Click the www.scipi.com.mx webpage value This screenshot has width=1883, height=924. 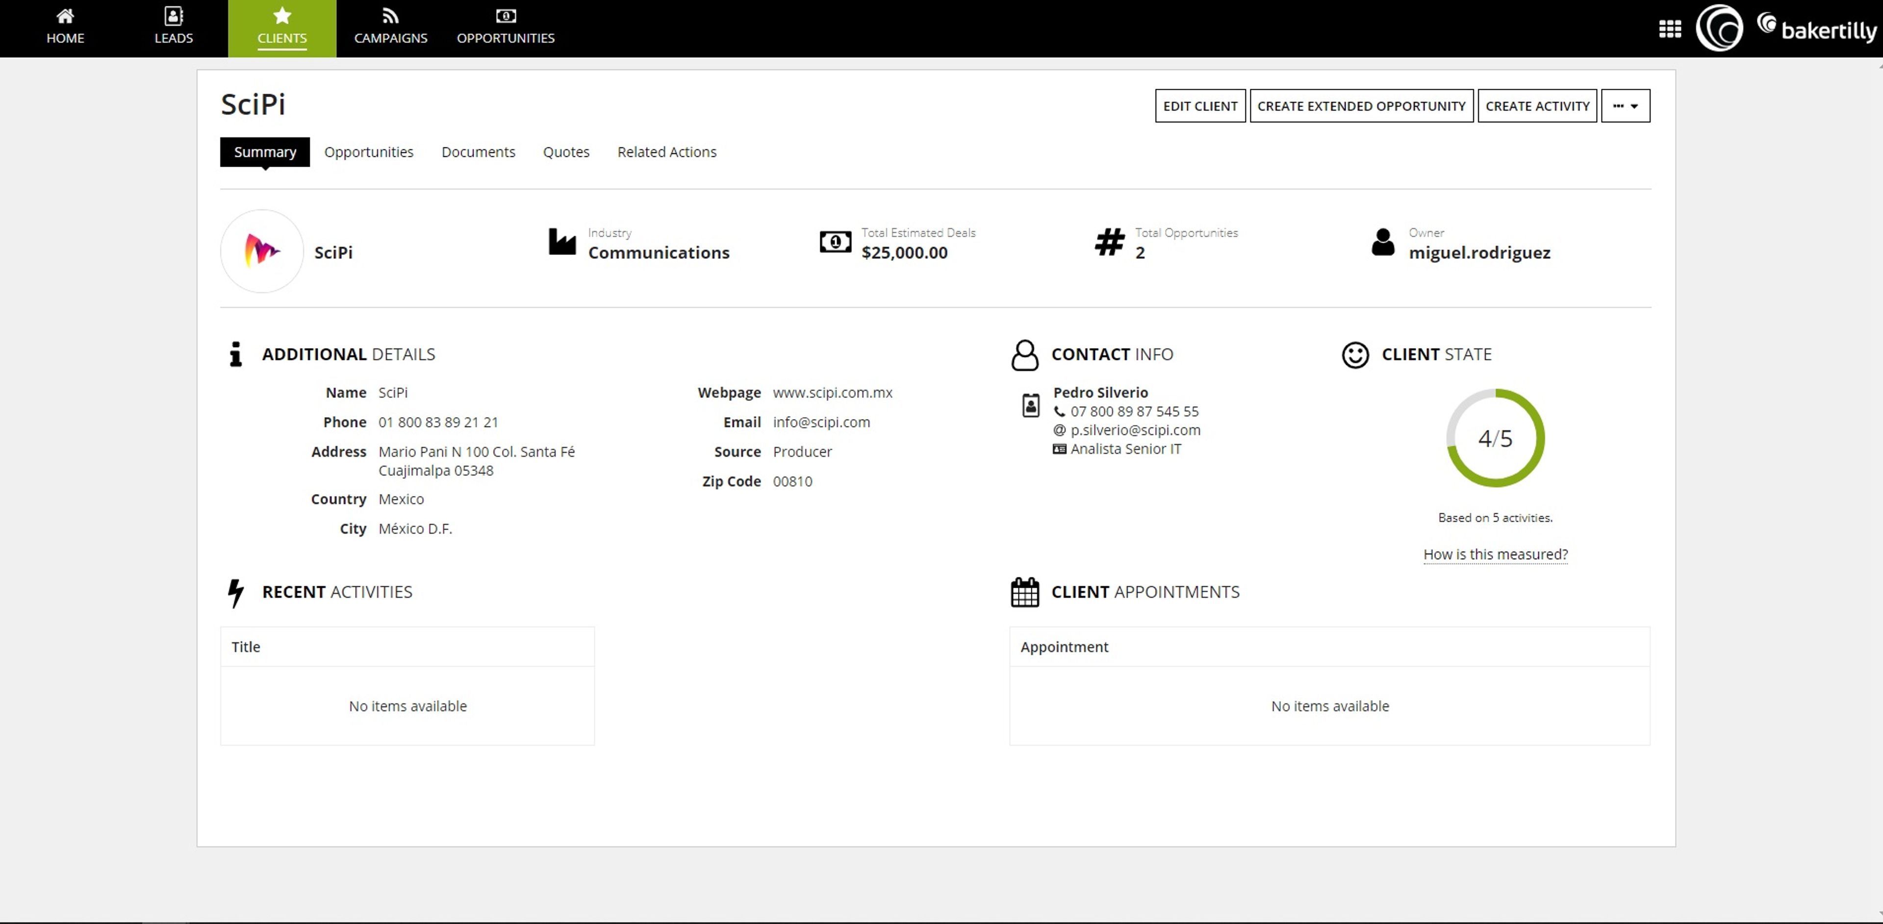click(832, 393)
